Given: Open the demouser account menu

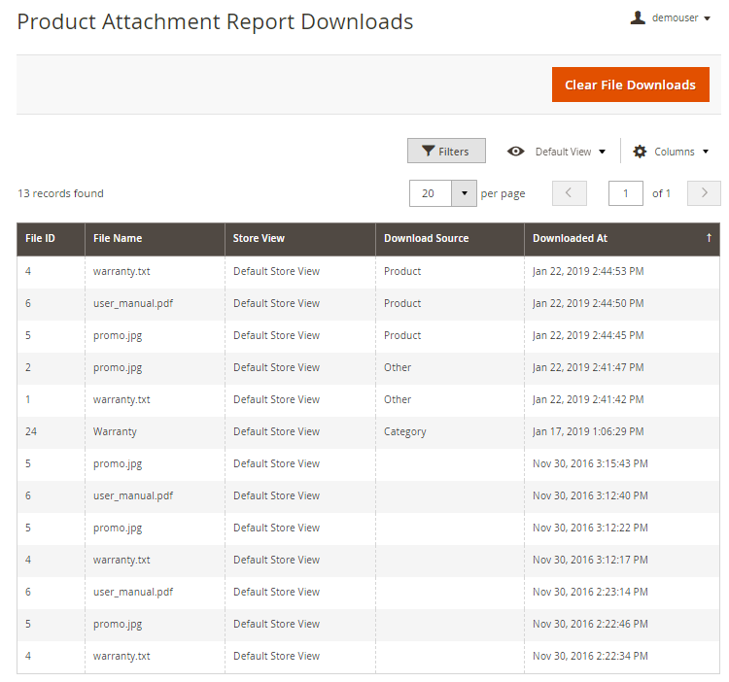Looking at the screenshot, I should pyautogui.click(x=675, y=17).
